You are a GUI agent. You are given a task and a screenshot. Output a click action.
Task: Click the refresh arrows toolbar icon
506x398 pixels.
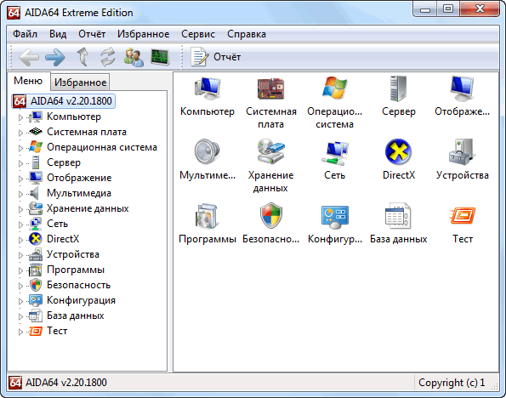click(x=108, y=57)
